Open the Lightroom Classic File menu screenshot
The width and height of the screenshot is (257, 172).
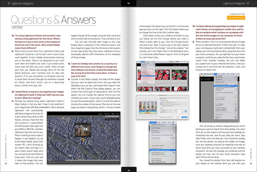219,97
